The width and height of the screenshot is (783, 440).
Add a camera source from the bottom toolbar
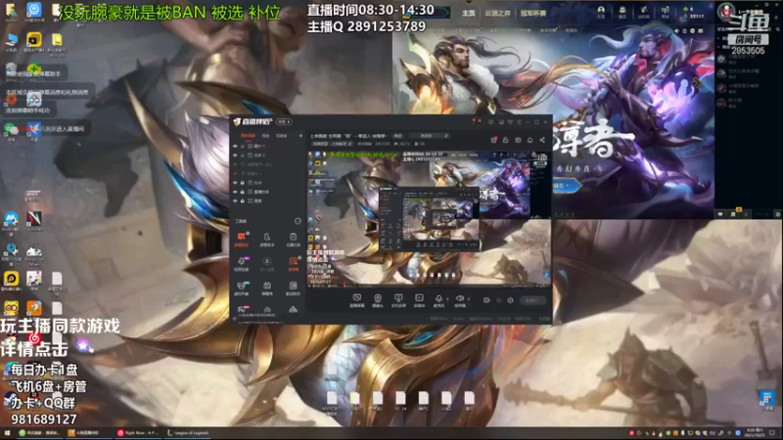coord(378,298)
